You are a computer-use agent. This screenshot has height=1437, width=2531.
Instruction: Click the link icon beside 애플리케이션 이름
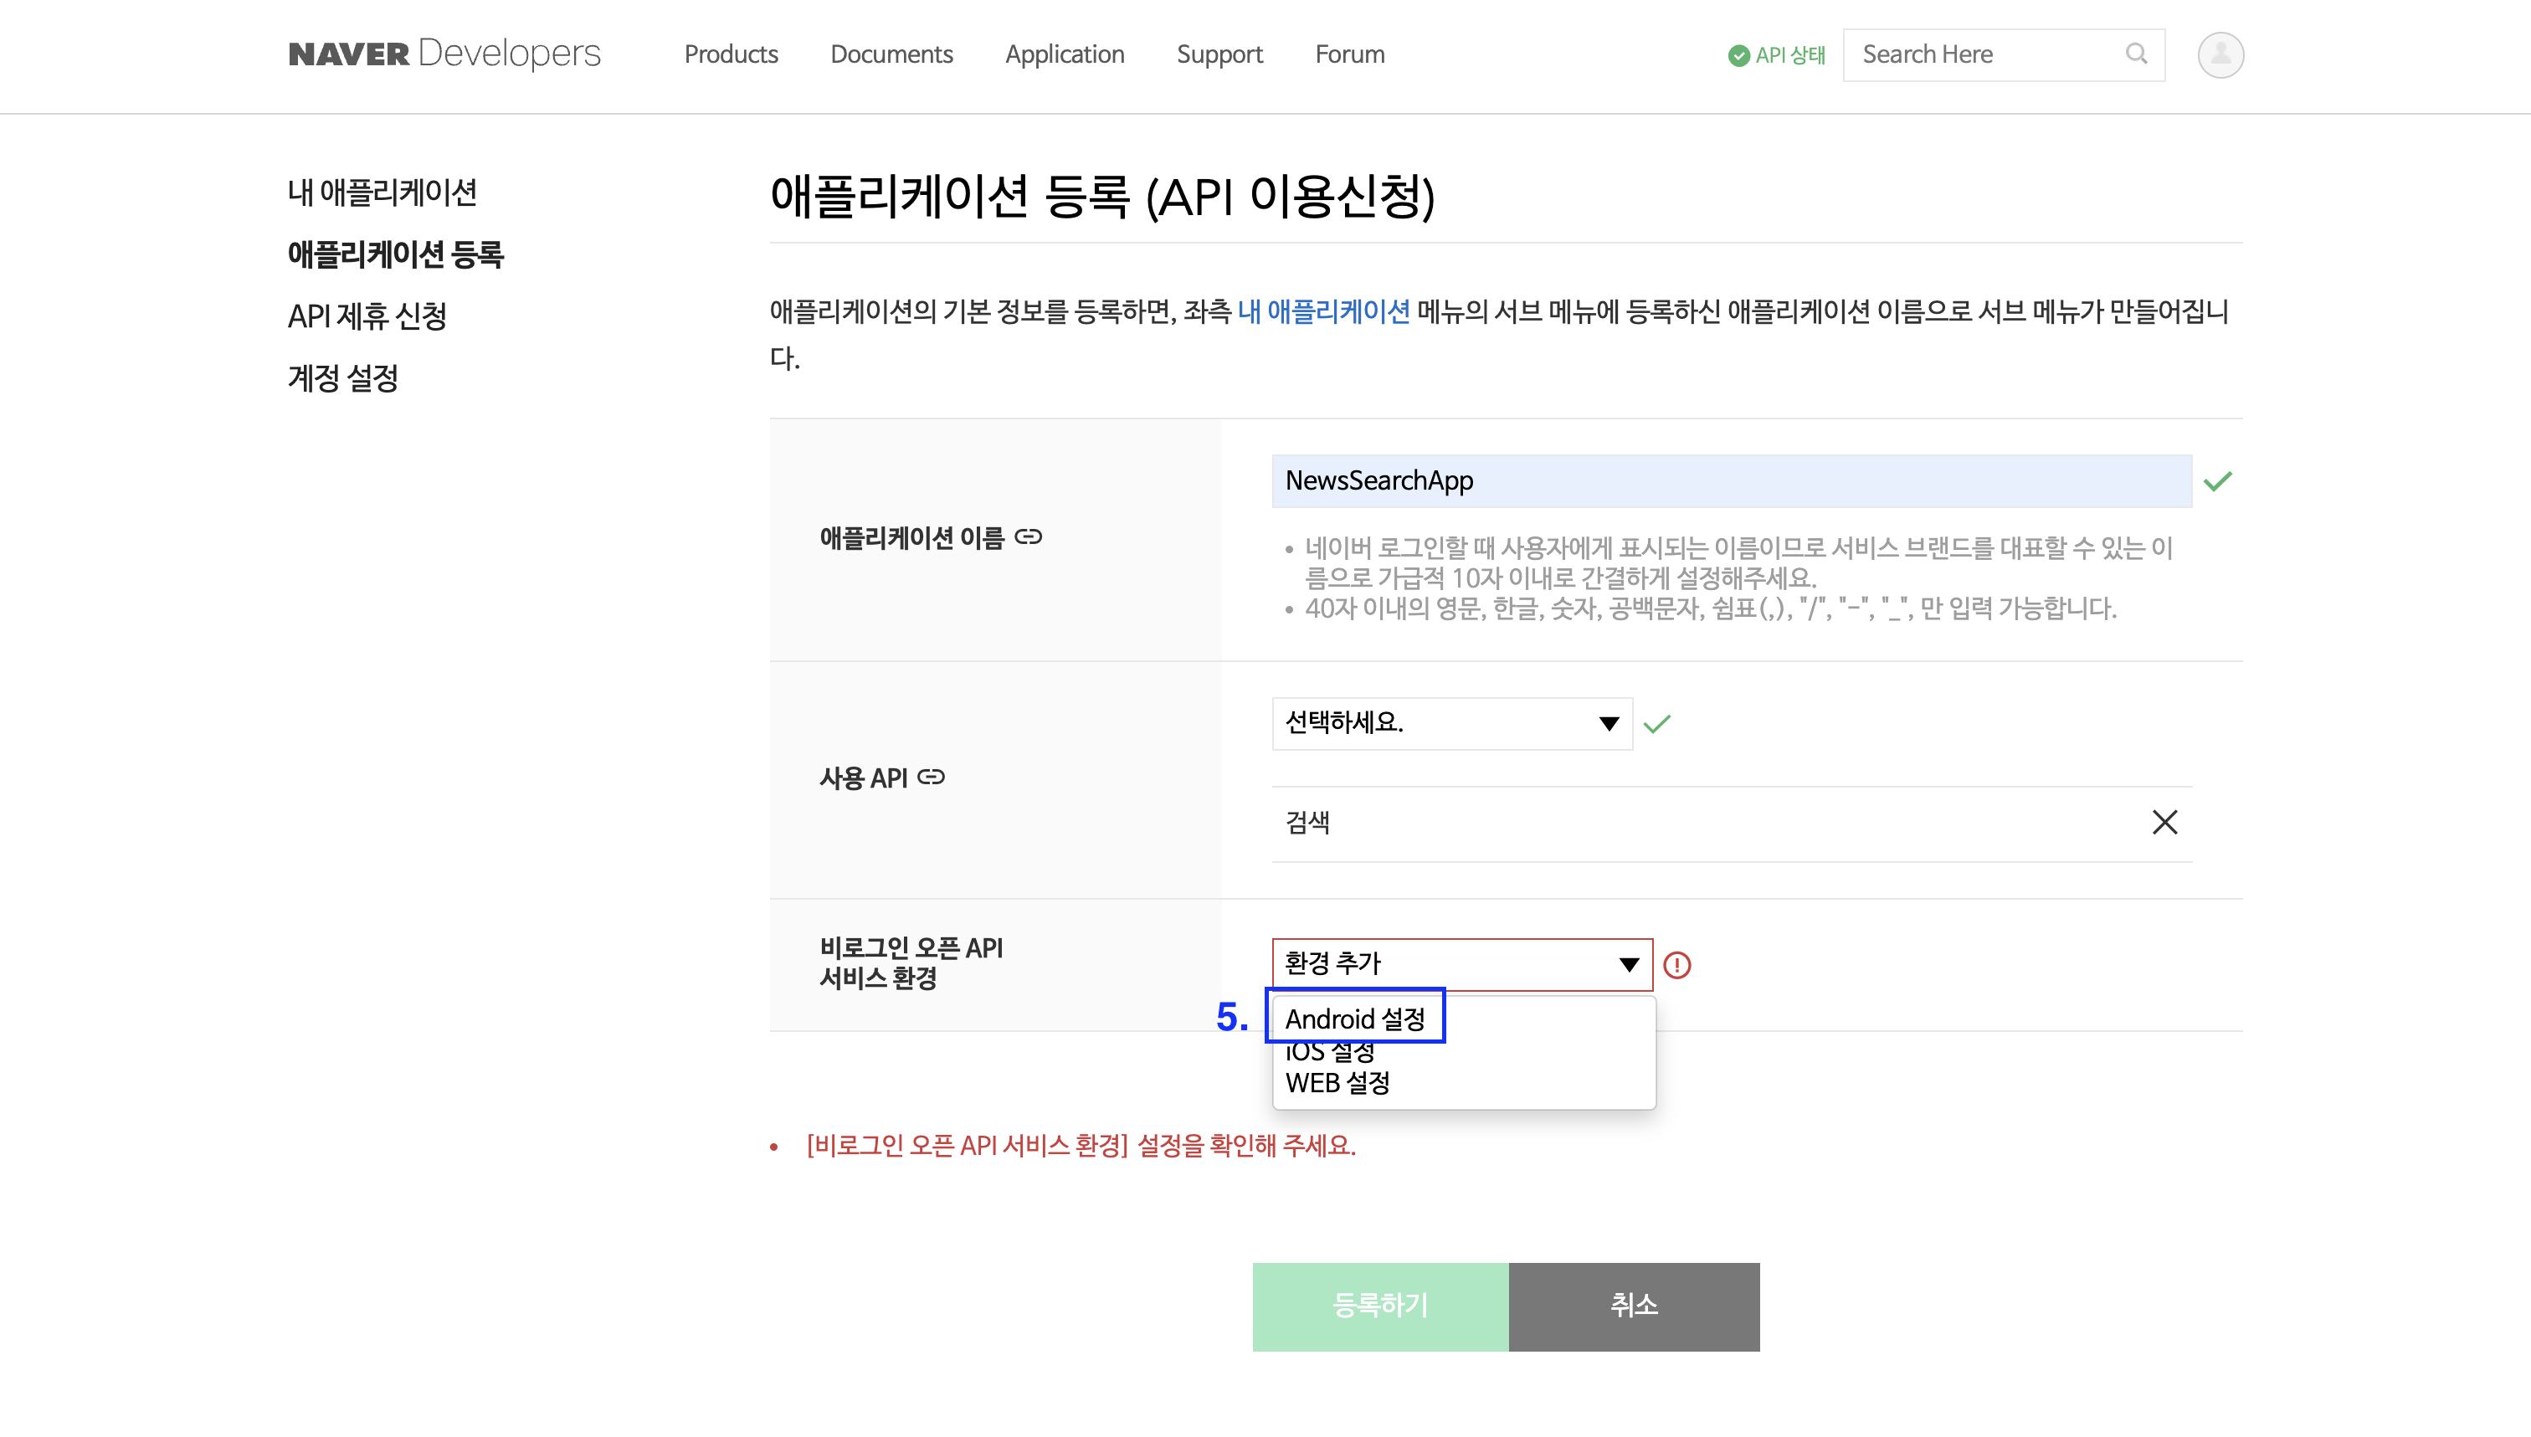point(1028,537)
